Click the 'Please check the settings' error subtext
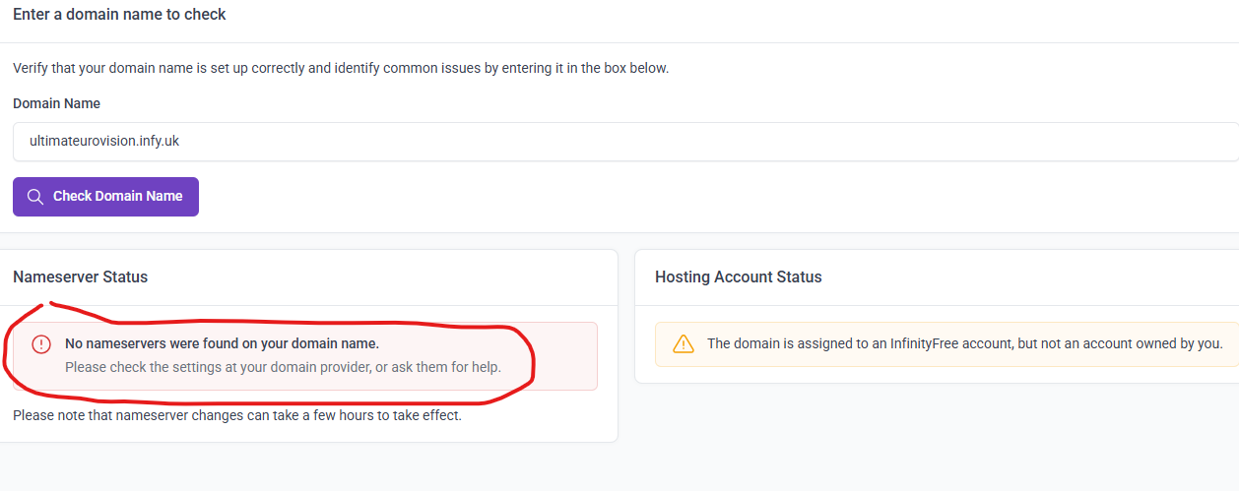Screen dimensions: 1239x491 coord(283,367)
